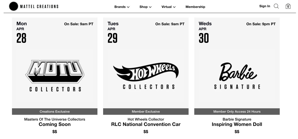298x139 pixels.
Task: Click the Mattel Creations black seal logo
Action: point(13,6)
